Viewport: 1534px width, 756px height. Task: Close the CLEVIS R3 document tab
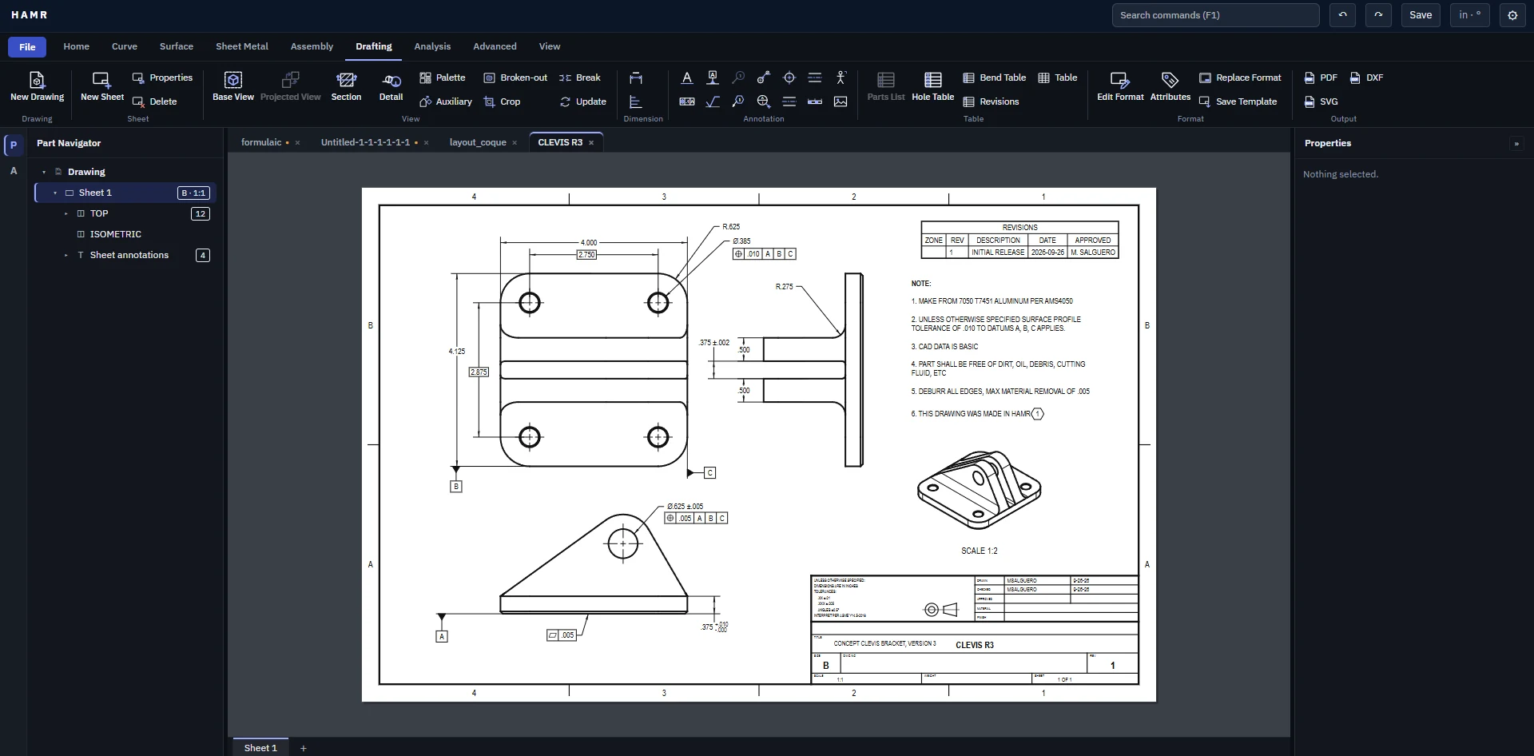(591, 143)
